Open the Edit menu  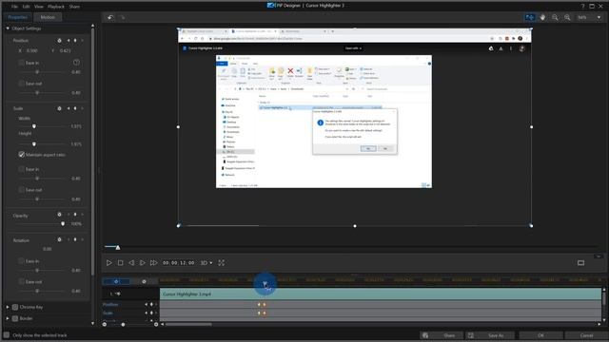26,7
